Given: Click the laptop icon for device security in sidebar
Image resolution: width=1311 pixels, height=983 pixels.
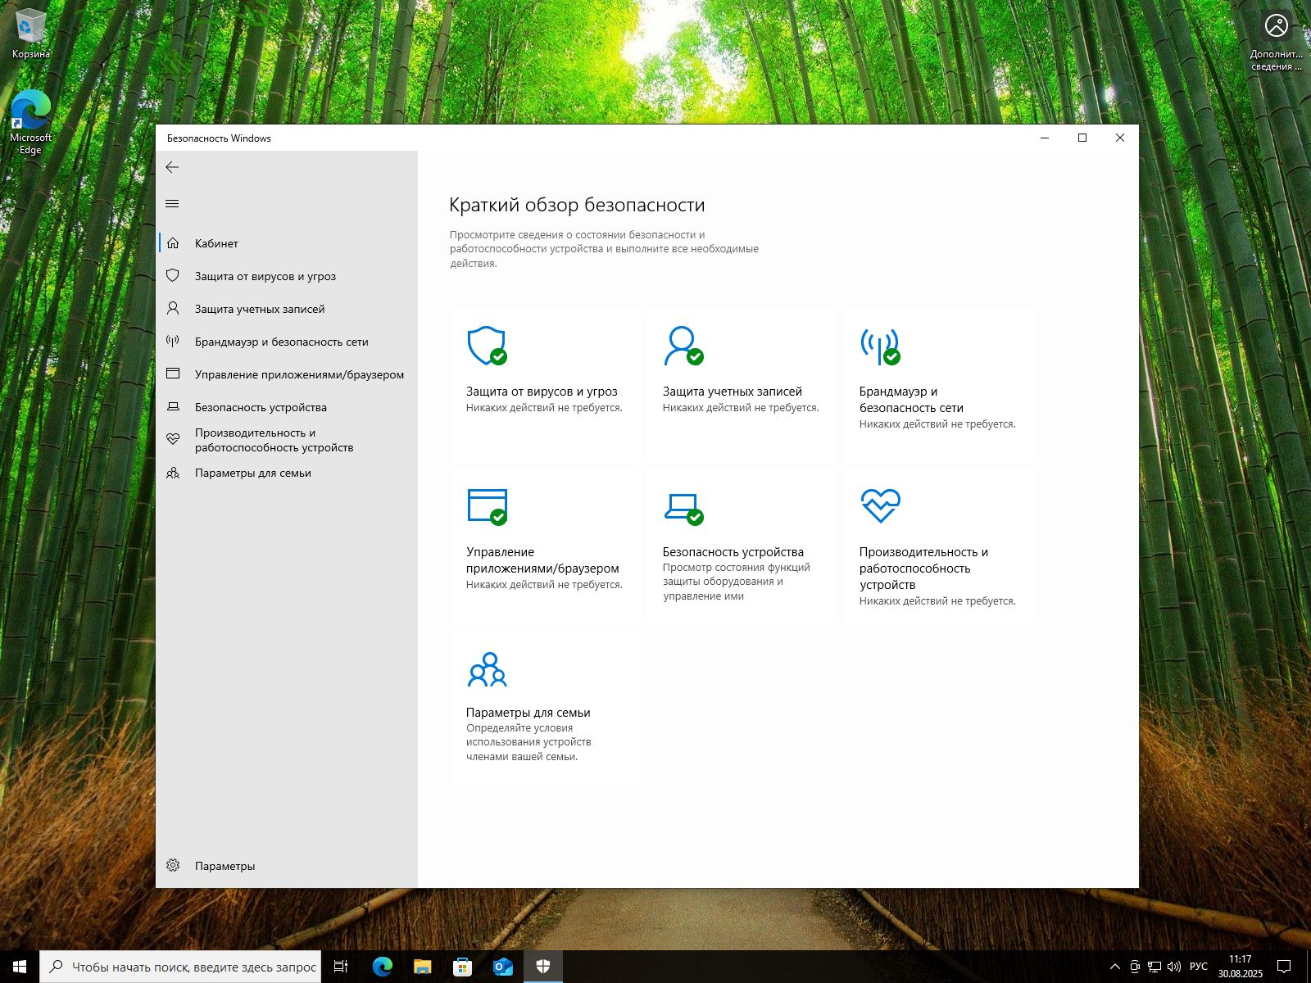Looking at the screenshot, I should click(173, 407).
